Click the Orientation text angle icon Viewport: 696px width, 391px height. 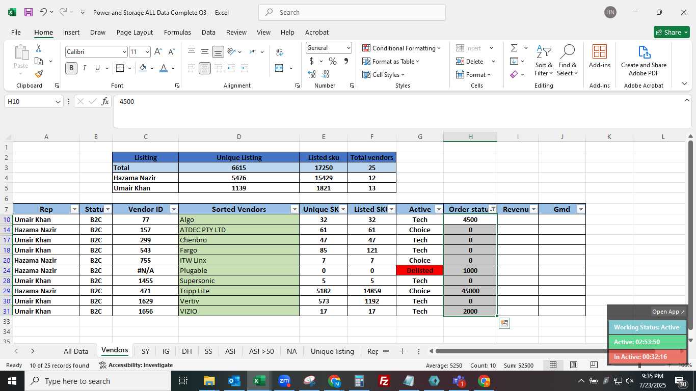231,51
